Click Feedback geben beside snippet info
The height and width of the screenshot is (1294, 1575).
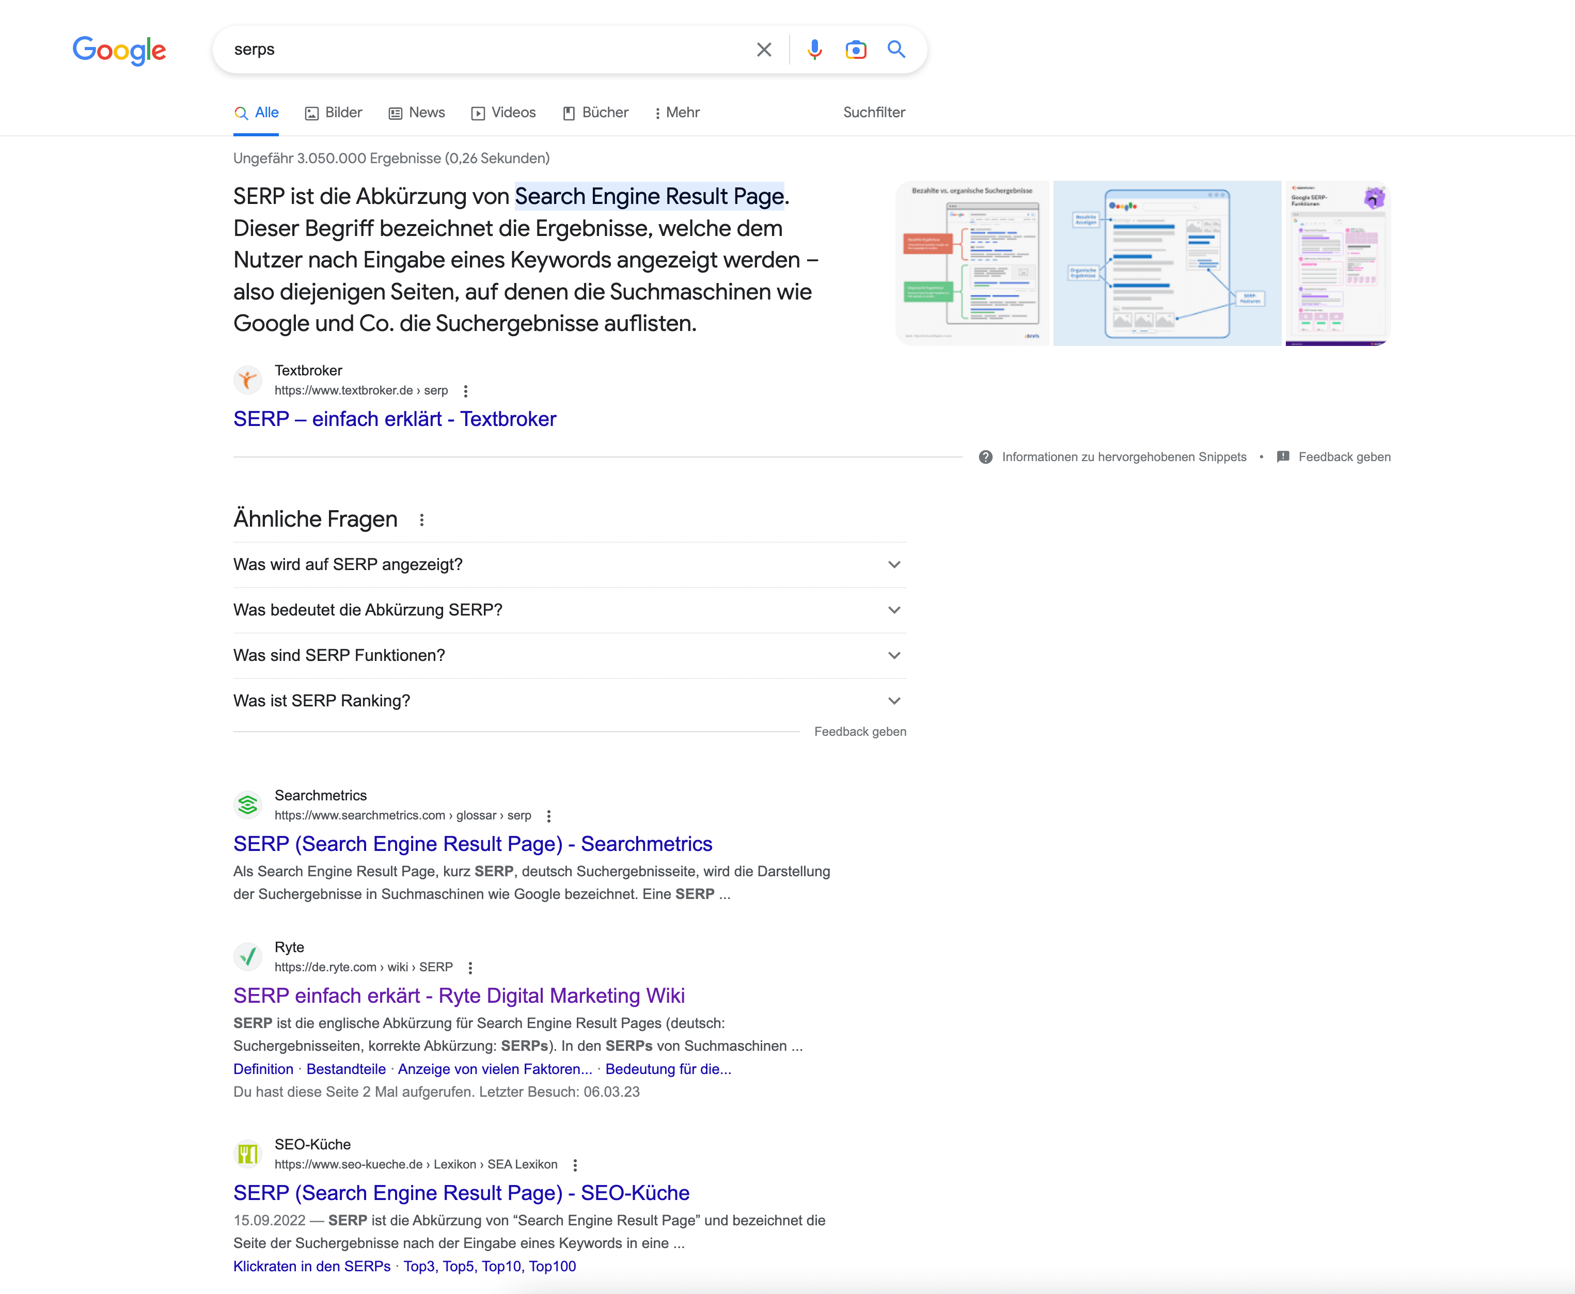pyautogui.click(x=1345, y=457)
